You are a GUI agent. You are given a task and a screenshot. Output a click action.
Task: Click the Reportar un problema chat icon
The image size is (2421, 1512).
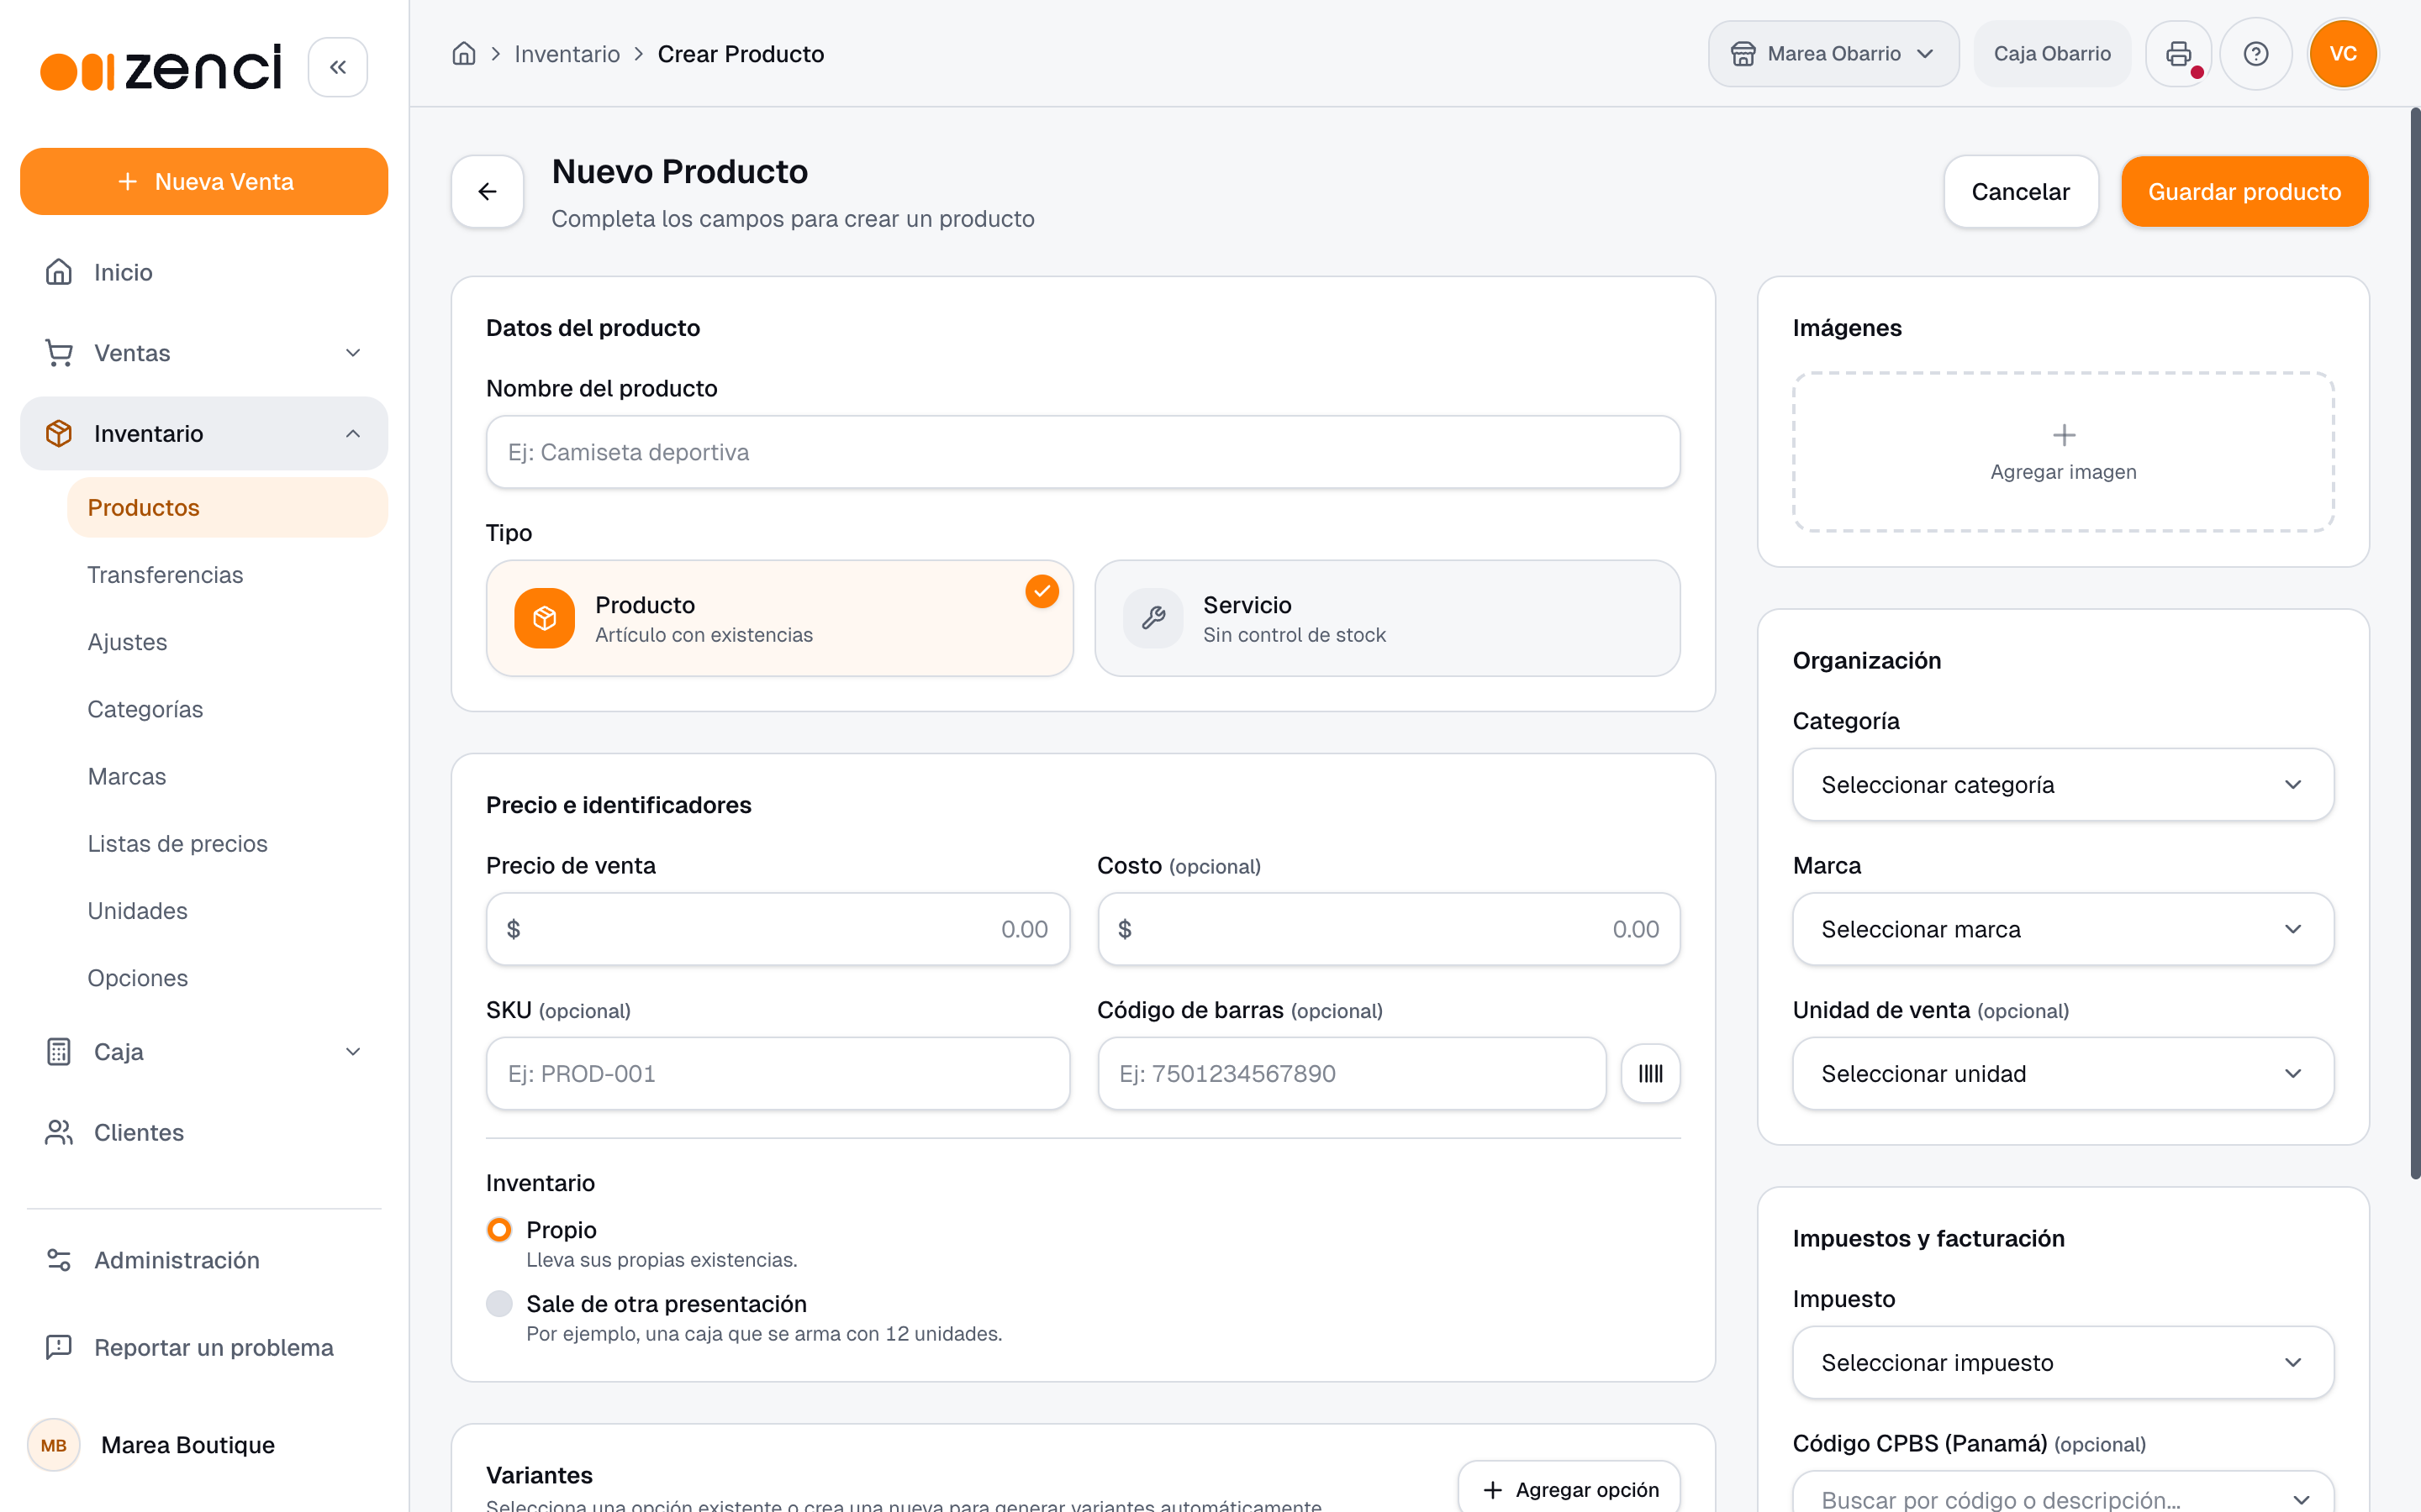coord(59,1347)
